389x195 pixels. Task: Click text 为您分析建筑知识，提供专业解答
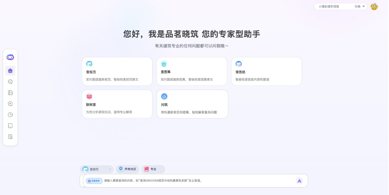(109, 112)
